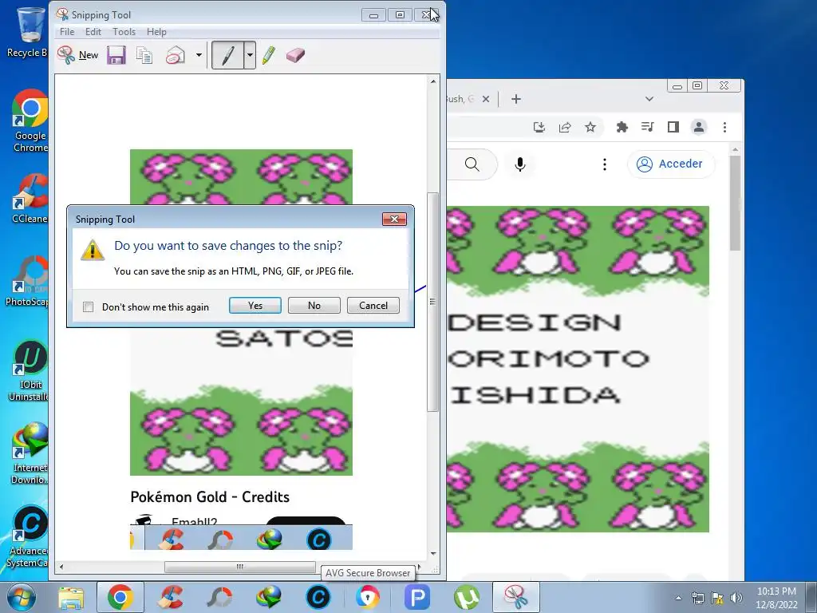Viewport: 817px width, 613px height.
Task: Open CCleaner from the taskbar
Action: pos(171,597)
